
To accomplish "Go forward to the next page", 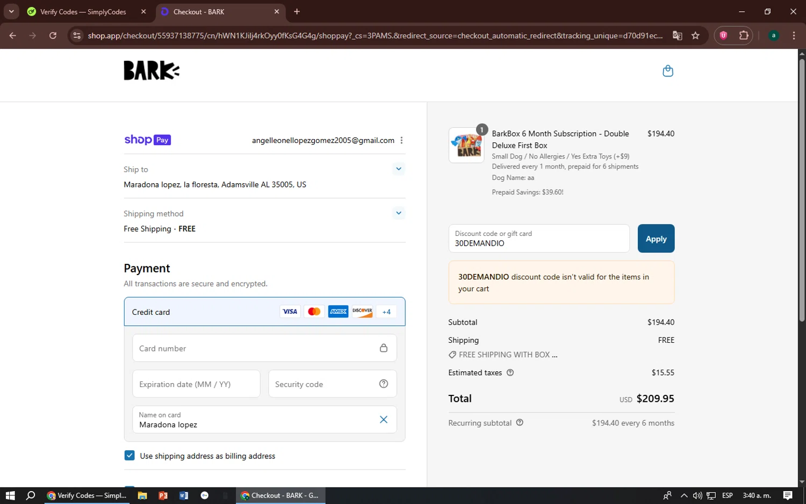I will pos(33,35).
